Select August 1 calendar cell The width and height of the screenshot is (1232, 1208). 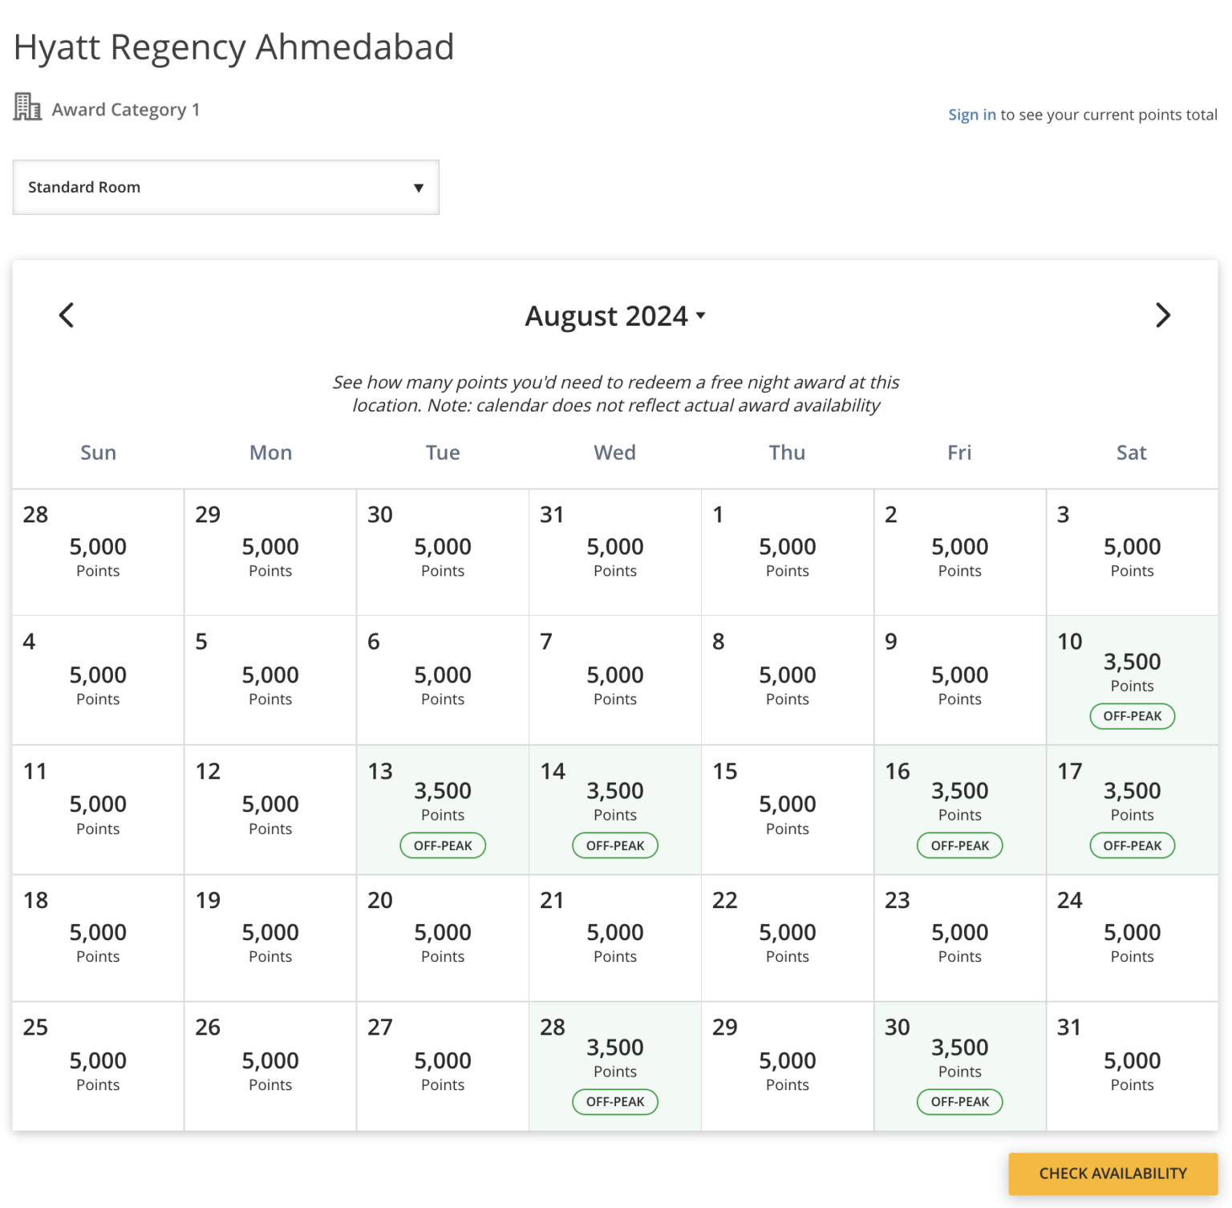[787, 553]
